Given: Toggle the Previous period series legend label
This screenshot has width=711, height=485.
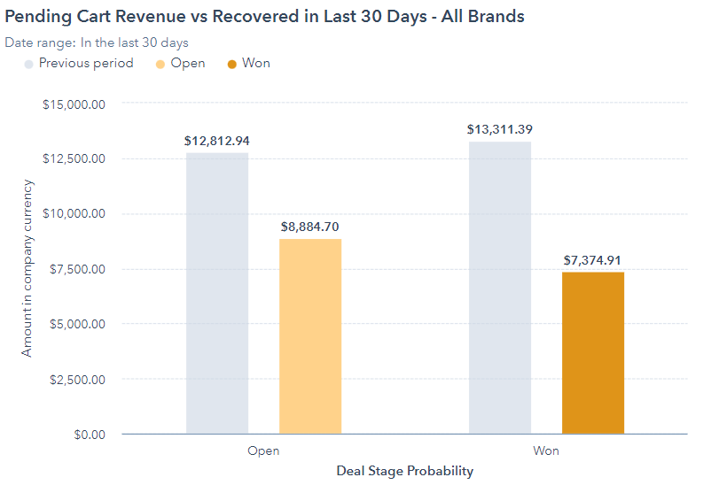Looking at the screenshot, I should click(86, 64).
